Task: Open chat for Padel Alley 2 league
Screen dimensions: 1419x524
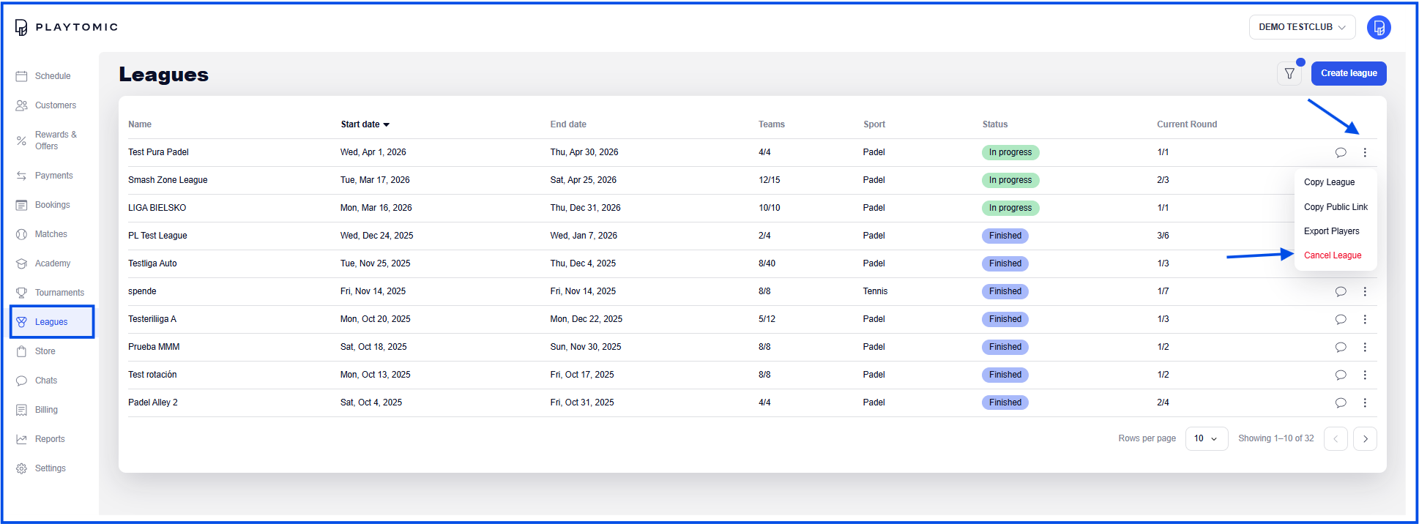Action: point(1340,403)
